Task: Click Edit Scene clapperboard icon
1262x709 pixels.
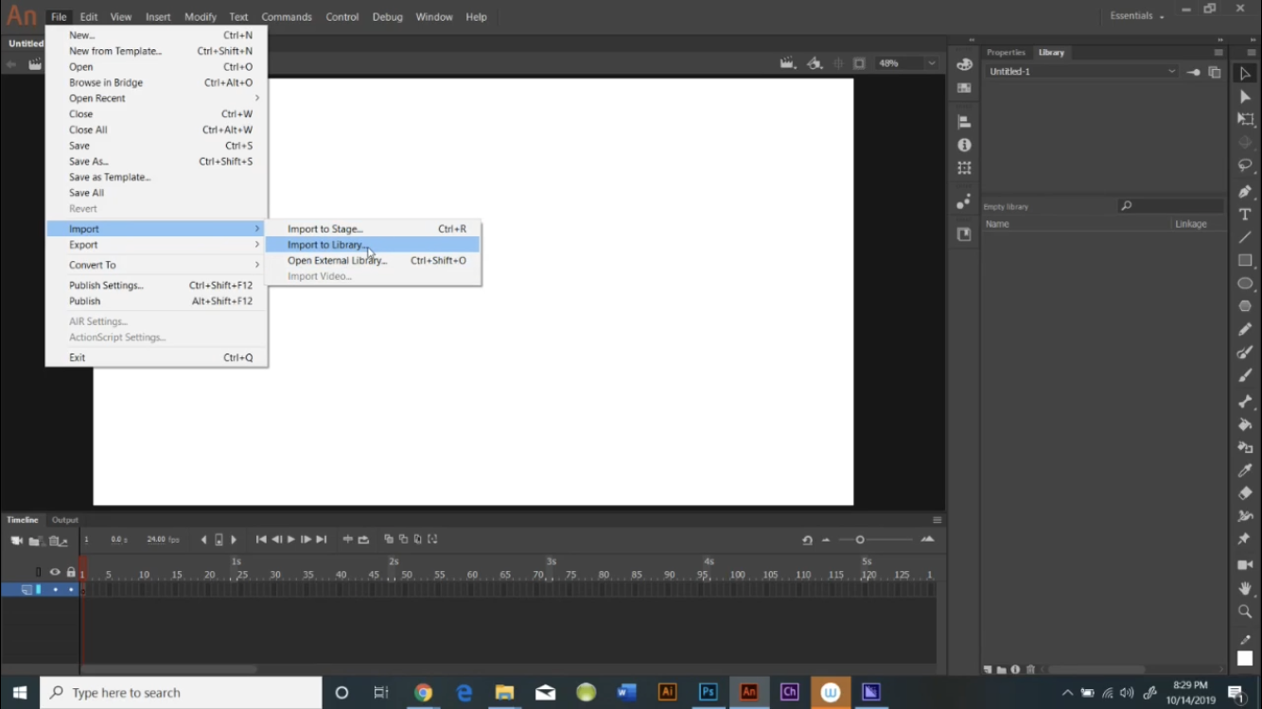Action: coord(787,63)
